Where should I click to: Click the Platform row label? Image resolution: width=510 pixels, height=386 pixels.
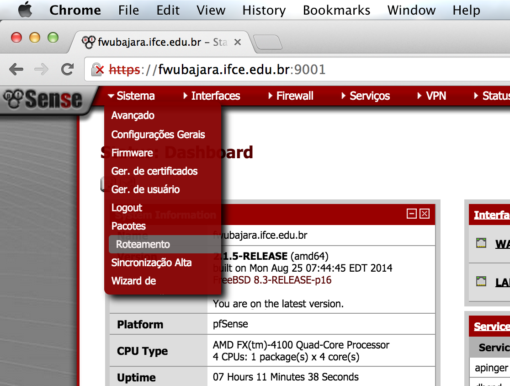click(x=140, y=325)
